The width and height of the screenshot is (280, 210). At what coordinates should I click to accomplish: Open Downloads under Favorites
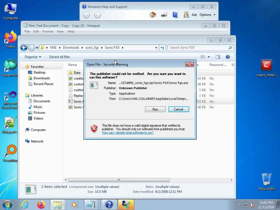(x=42, y=78)
